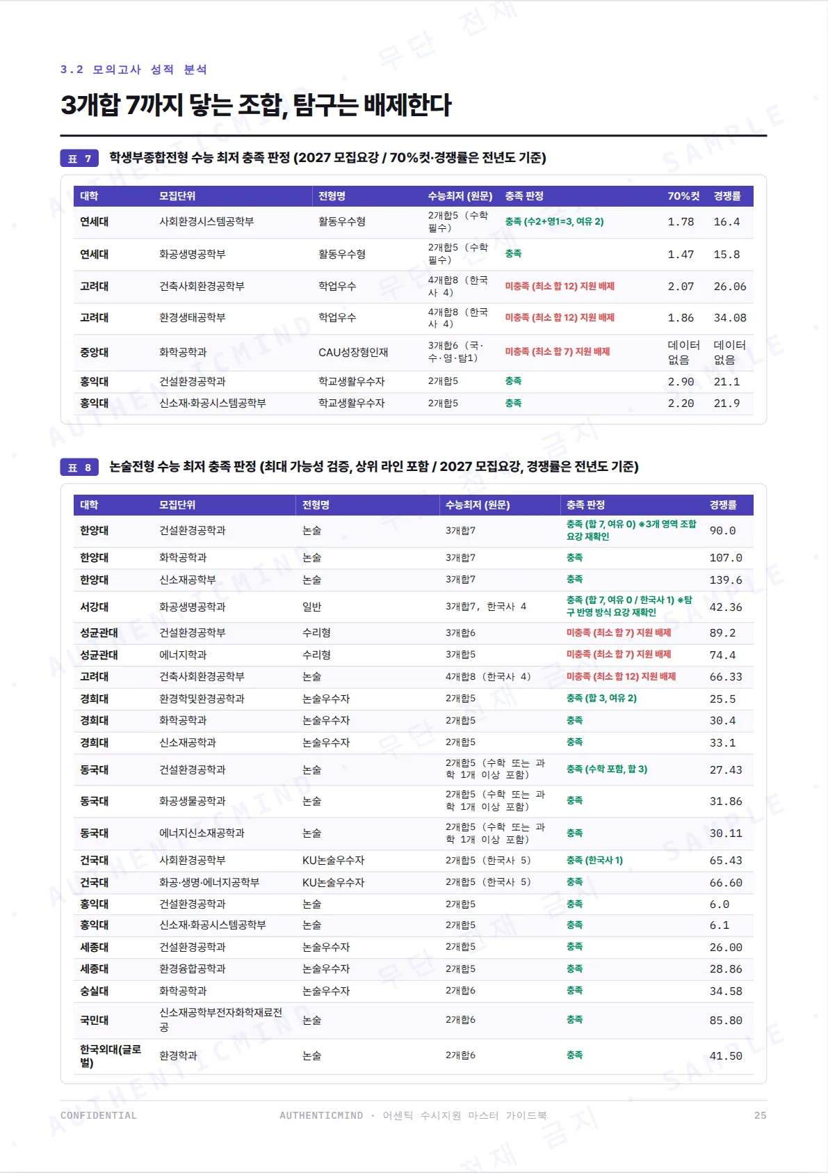This screenshot has width=828, height=1173.
Task: Click the 표 7 table badge
Action: tap(79, 159)
